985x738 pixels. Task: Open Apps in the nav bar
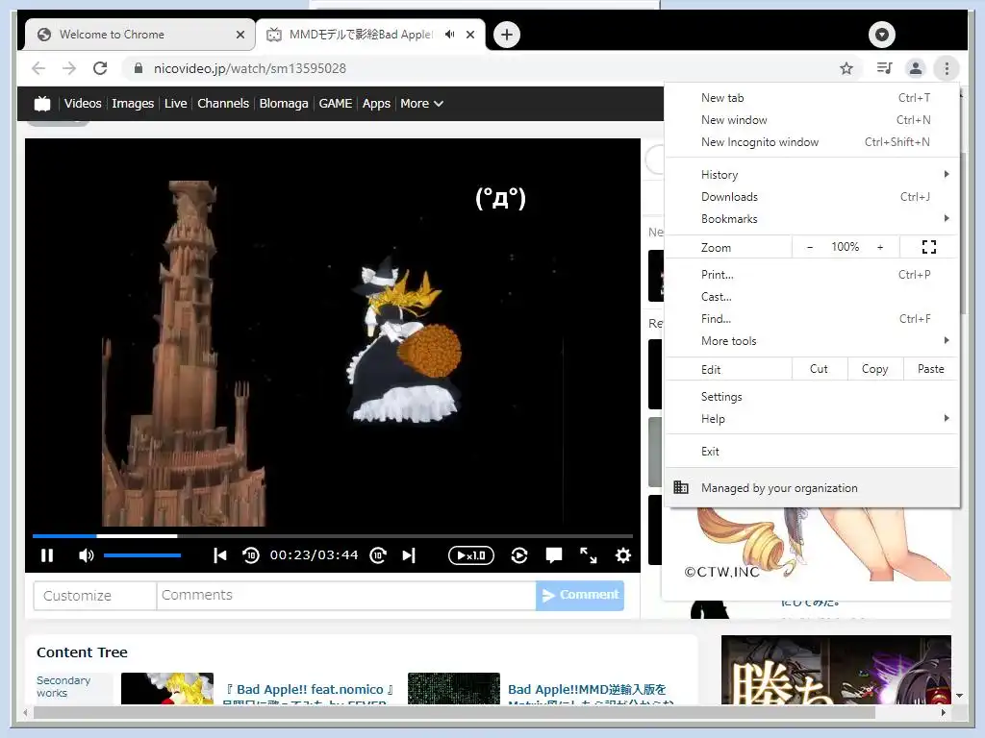click(x=376, y=104)
